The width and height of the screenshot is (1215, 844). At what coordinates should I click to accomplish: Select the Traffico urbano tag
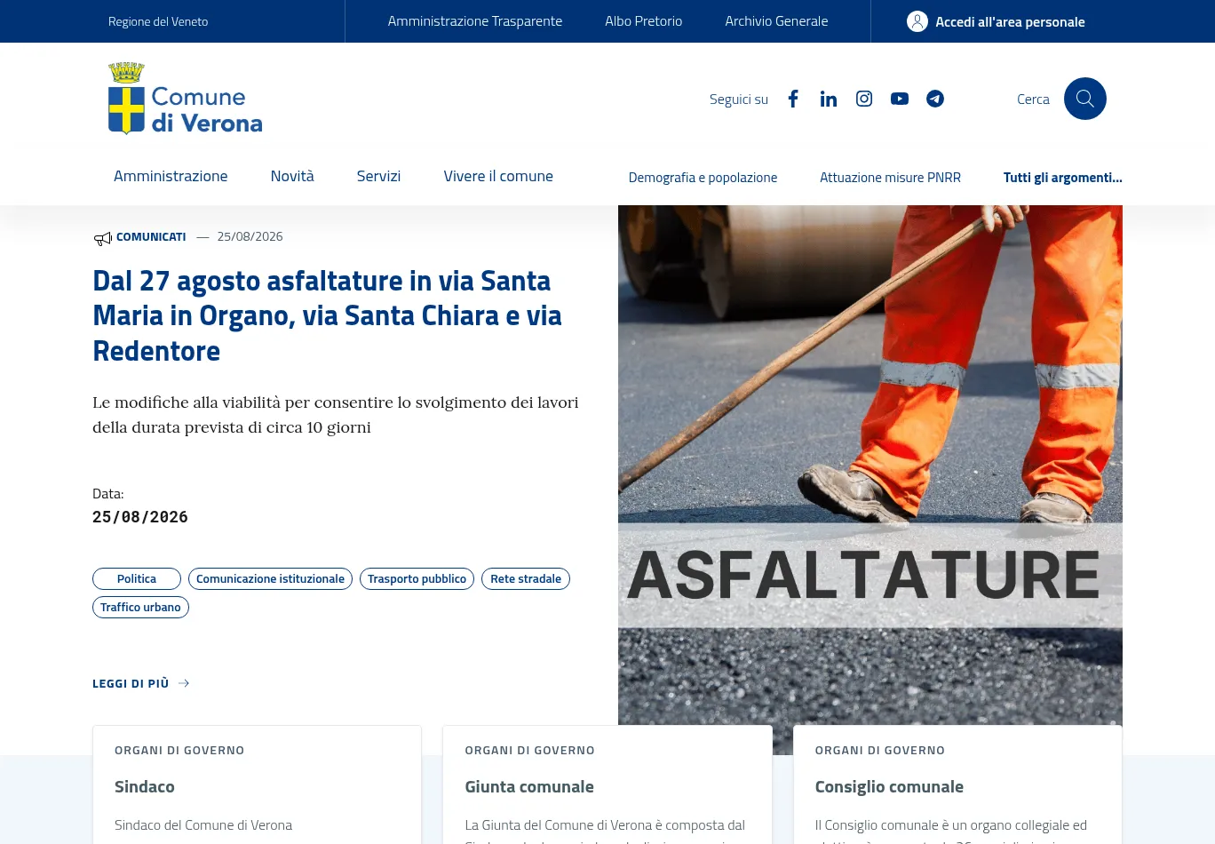pos(140,607)
